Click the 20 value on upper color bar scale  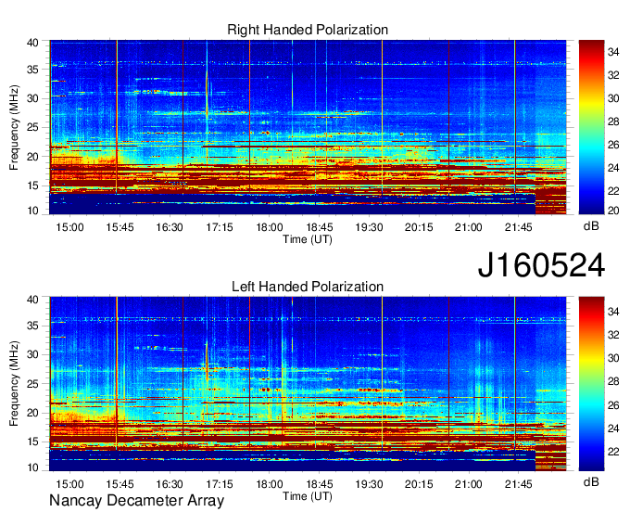(x=613, y=211)
